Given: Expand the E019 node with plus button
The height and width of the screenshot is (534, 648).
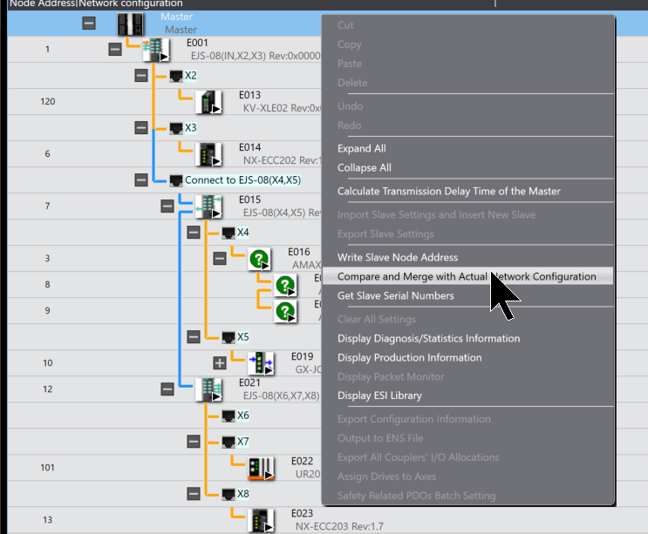Looking at the screenshot, I should (x=220, y=362).
